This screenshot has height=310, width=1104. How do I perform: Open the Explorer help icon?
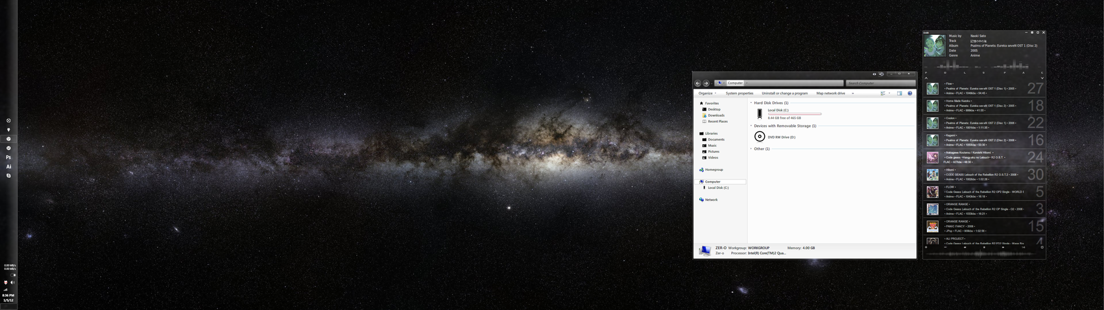909,93
